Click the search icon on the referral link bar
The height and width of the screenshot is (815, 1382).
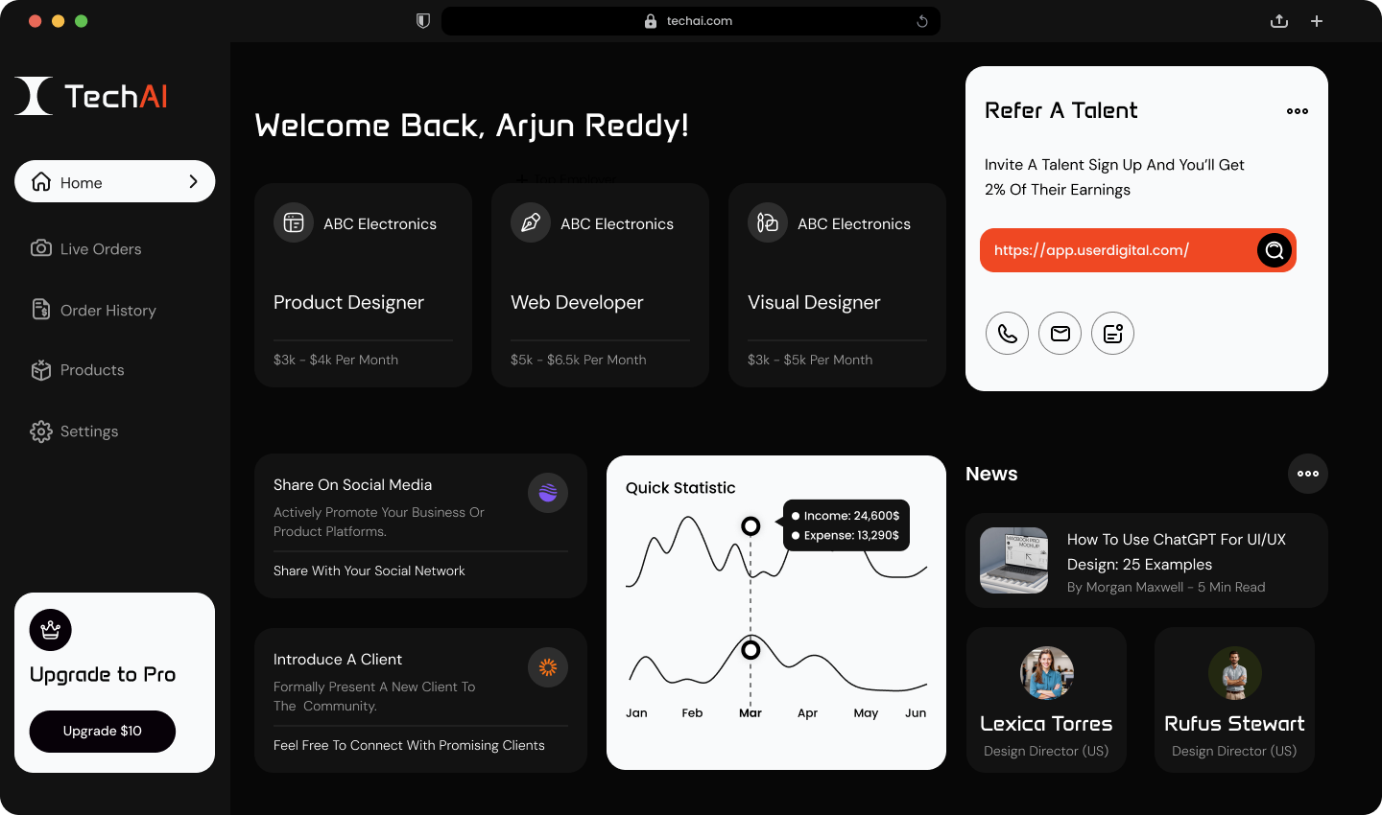pos(1274,250)
